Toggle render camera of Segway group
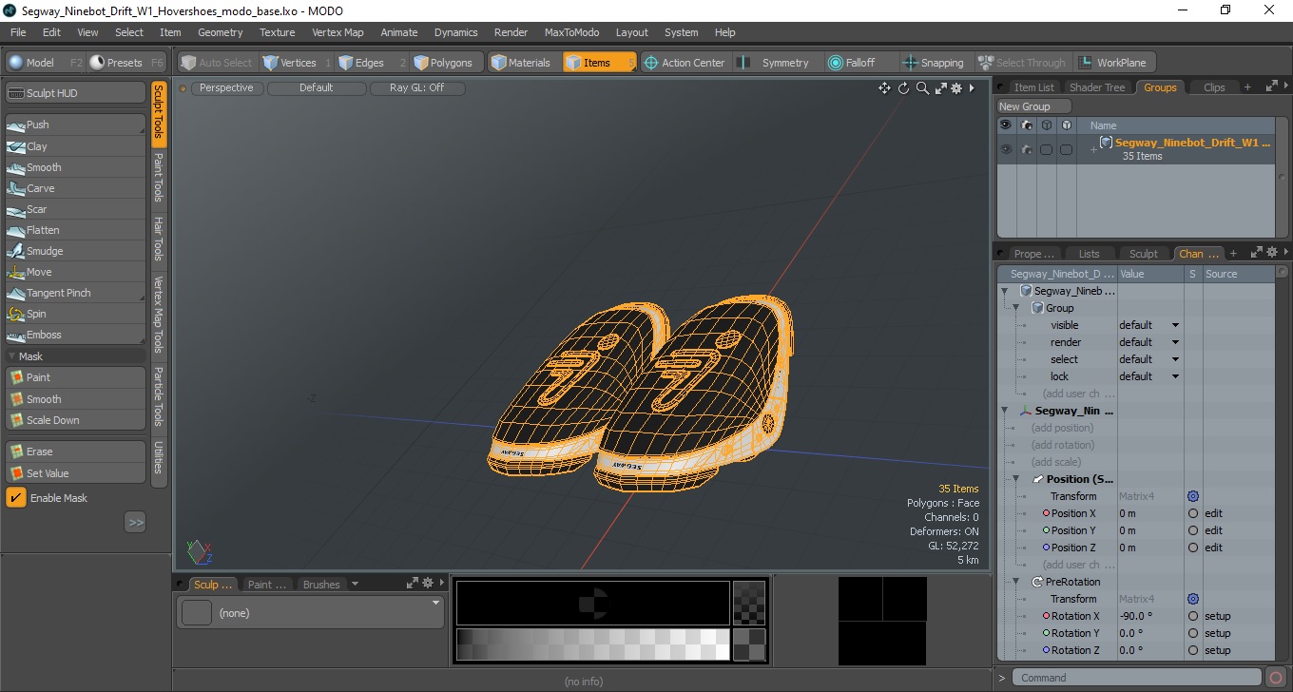The width and height of the screenshot is (1293, 692). (x=1026, y=149)
